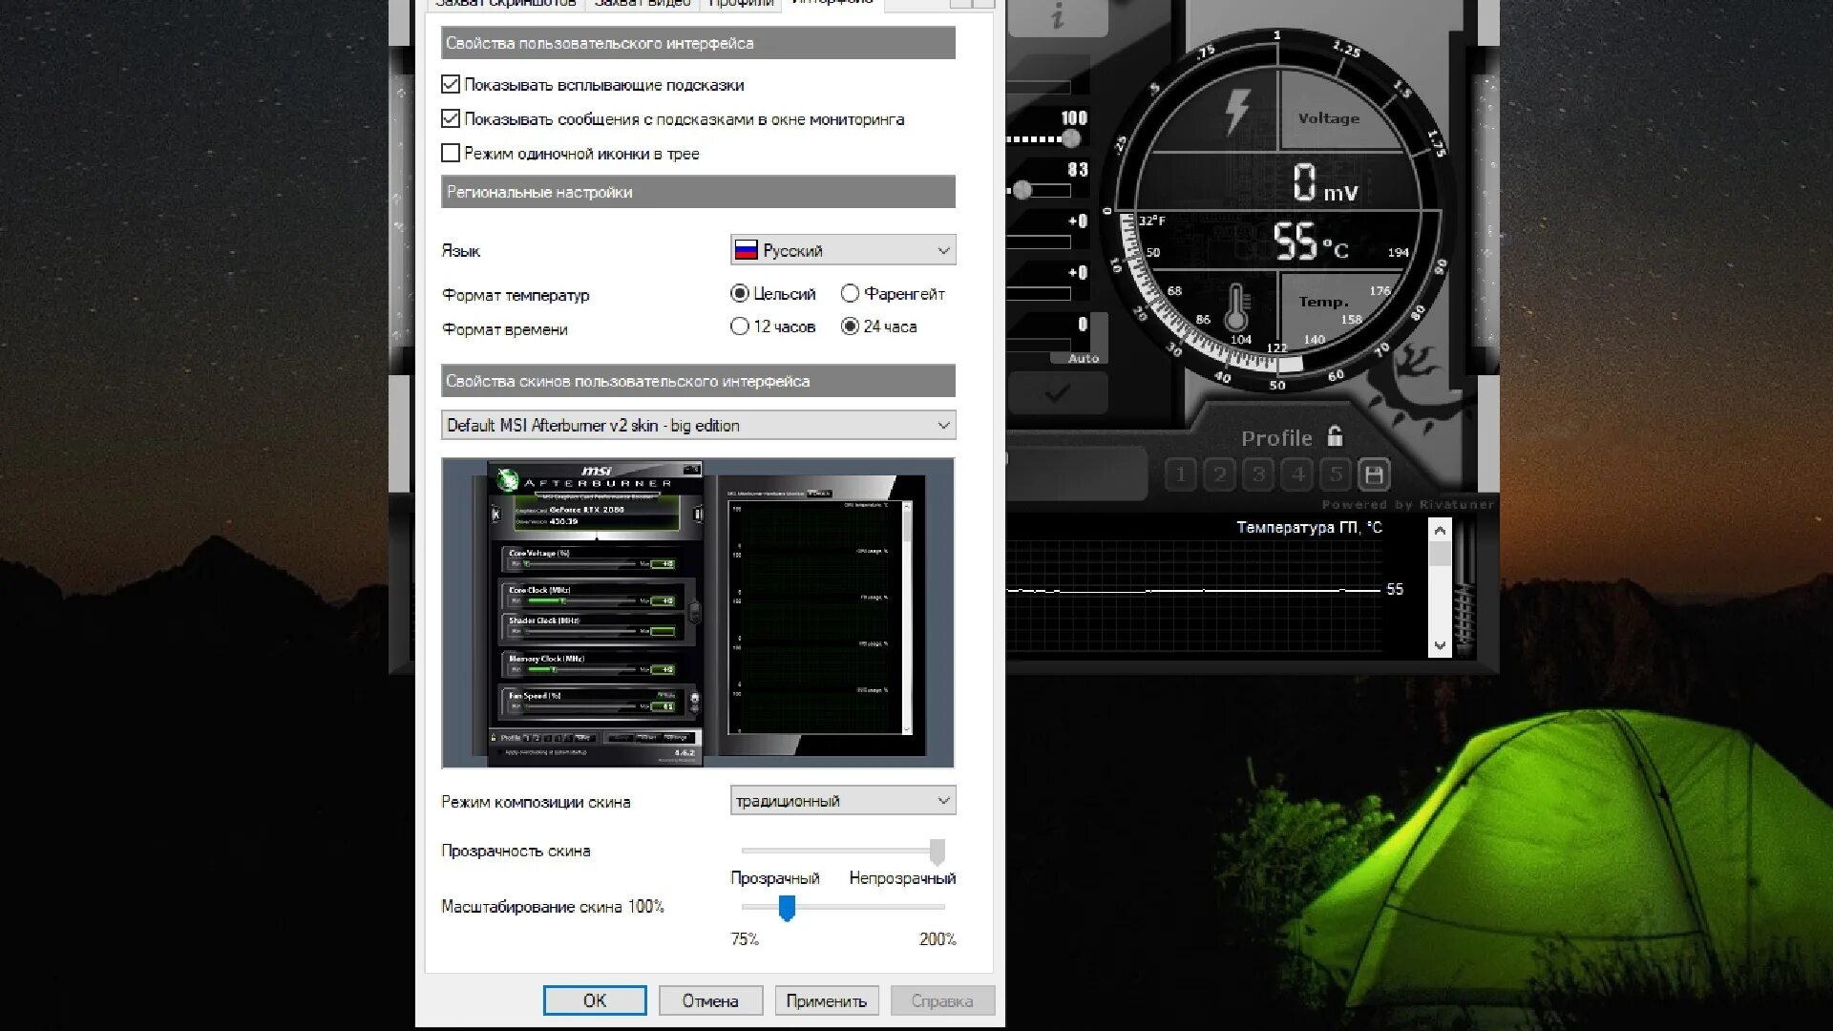The width and height of the screenshot is (1833, 1031).
Task: Click the apply checkmark button in Afterburner
Action: (x=1057, y=393)
